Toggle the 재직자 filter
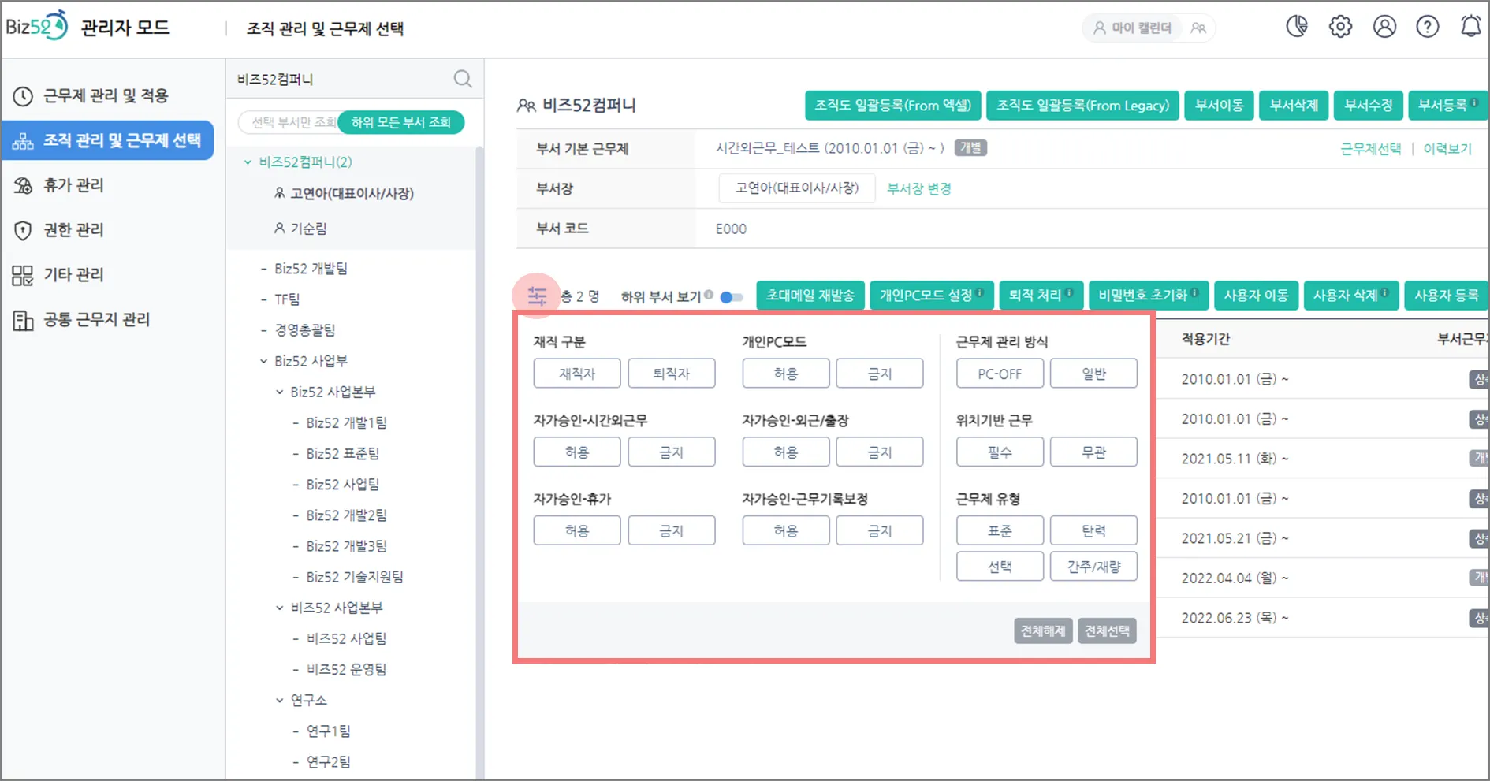Image resolution: width=1490 pixels, height=781 pixels. pos(577,374)
